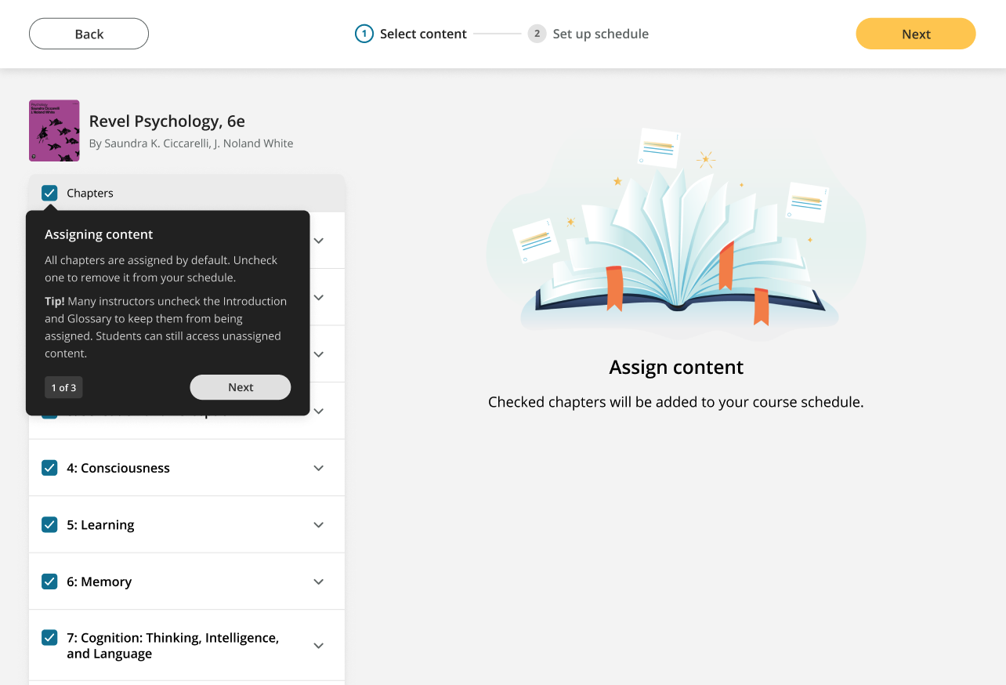The width and height of the screenshot is (1006, 685).
Task: Expand the first chapter's chevron beside tooltip
Action: click(x=319, y=241)
